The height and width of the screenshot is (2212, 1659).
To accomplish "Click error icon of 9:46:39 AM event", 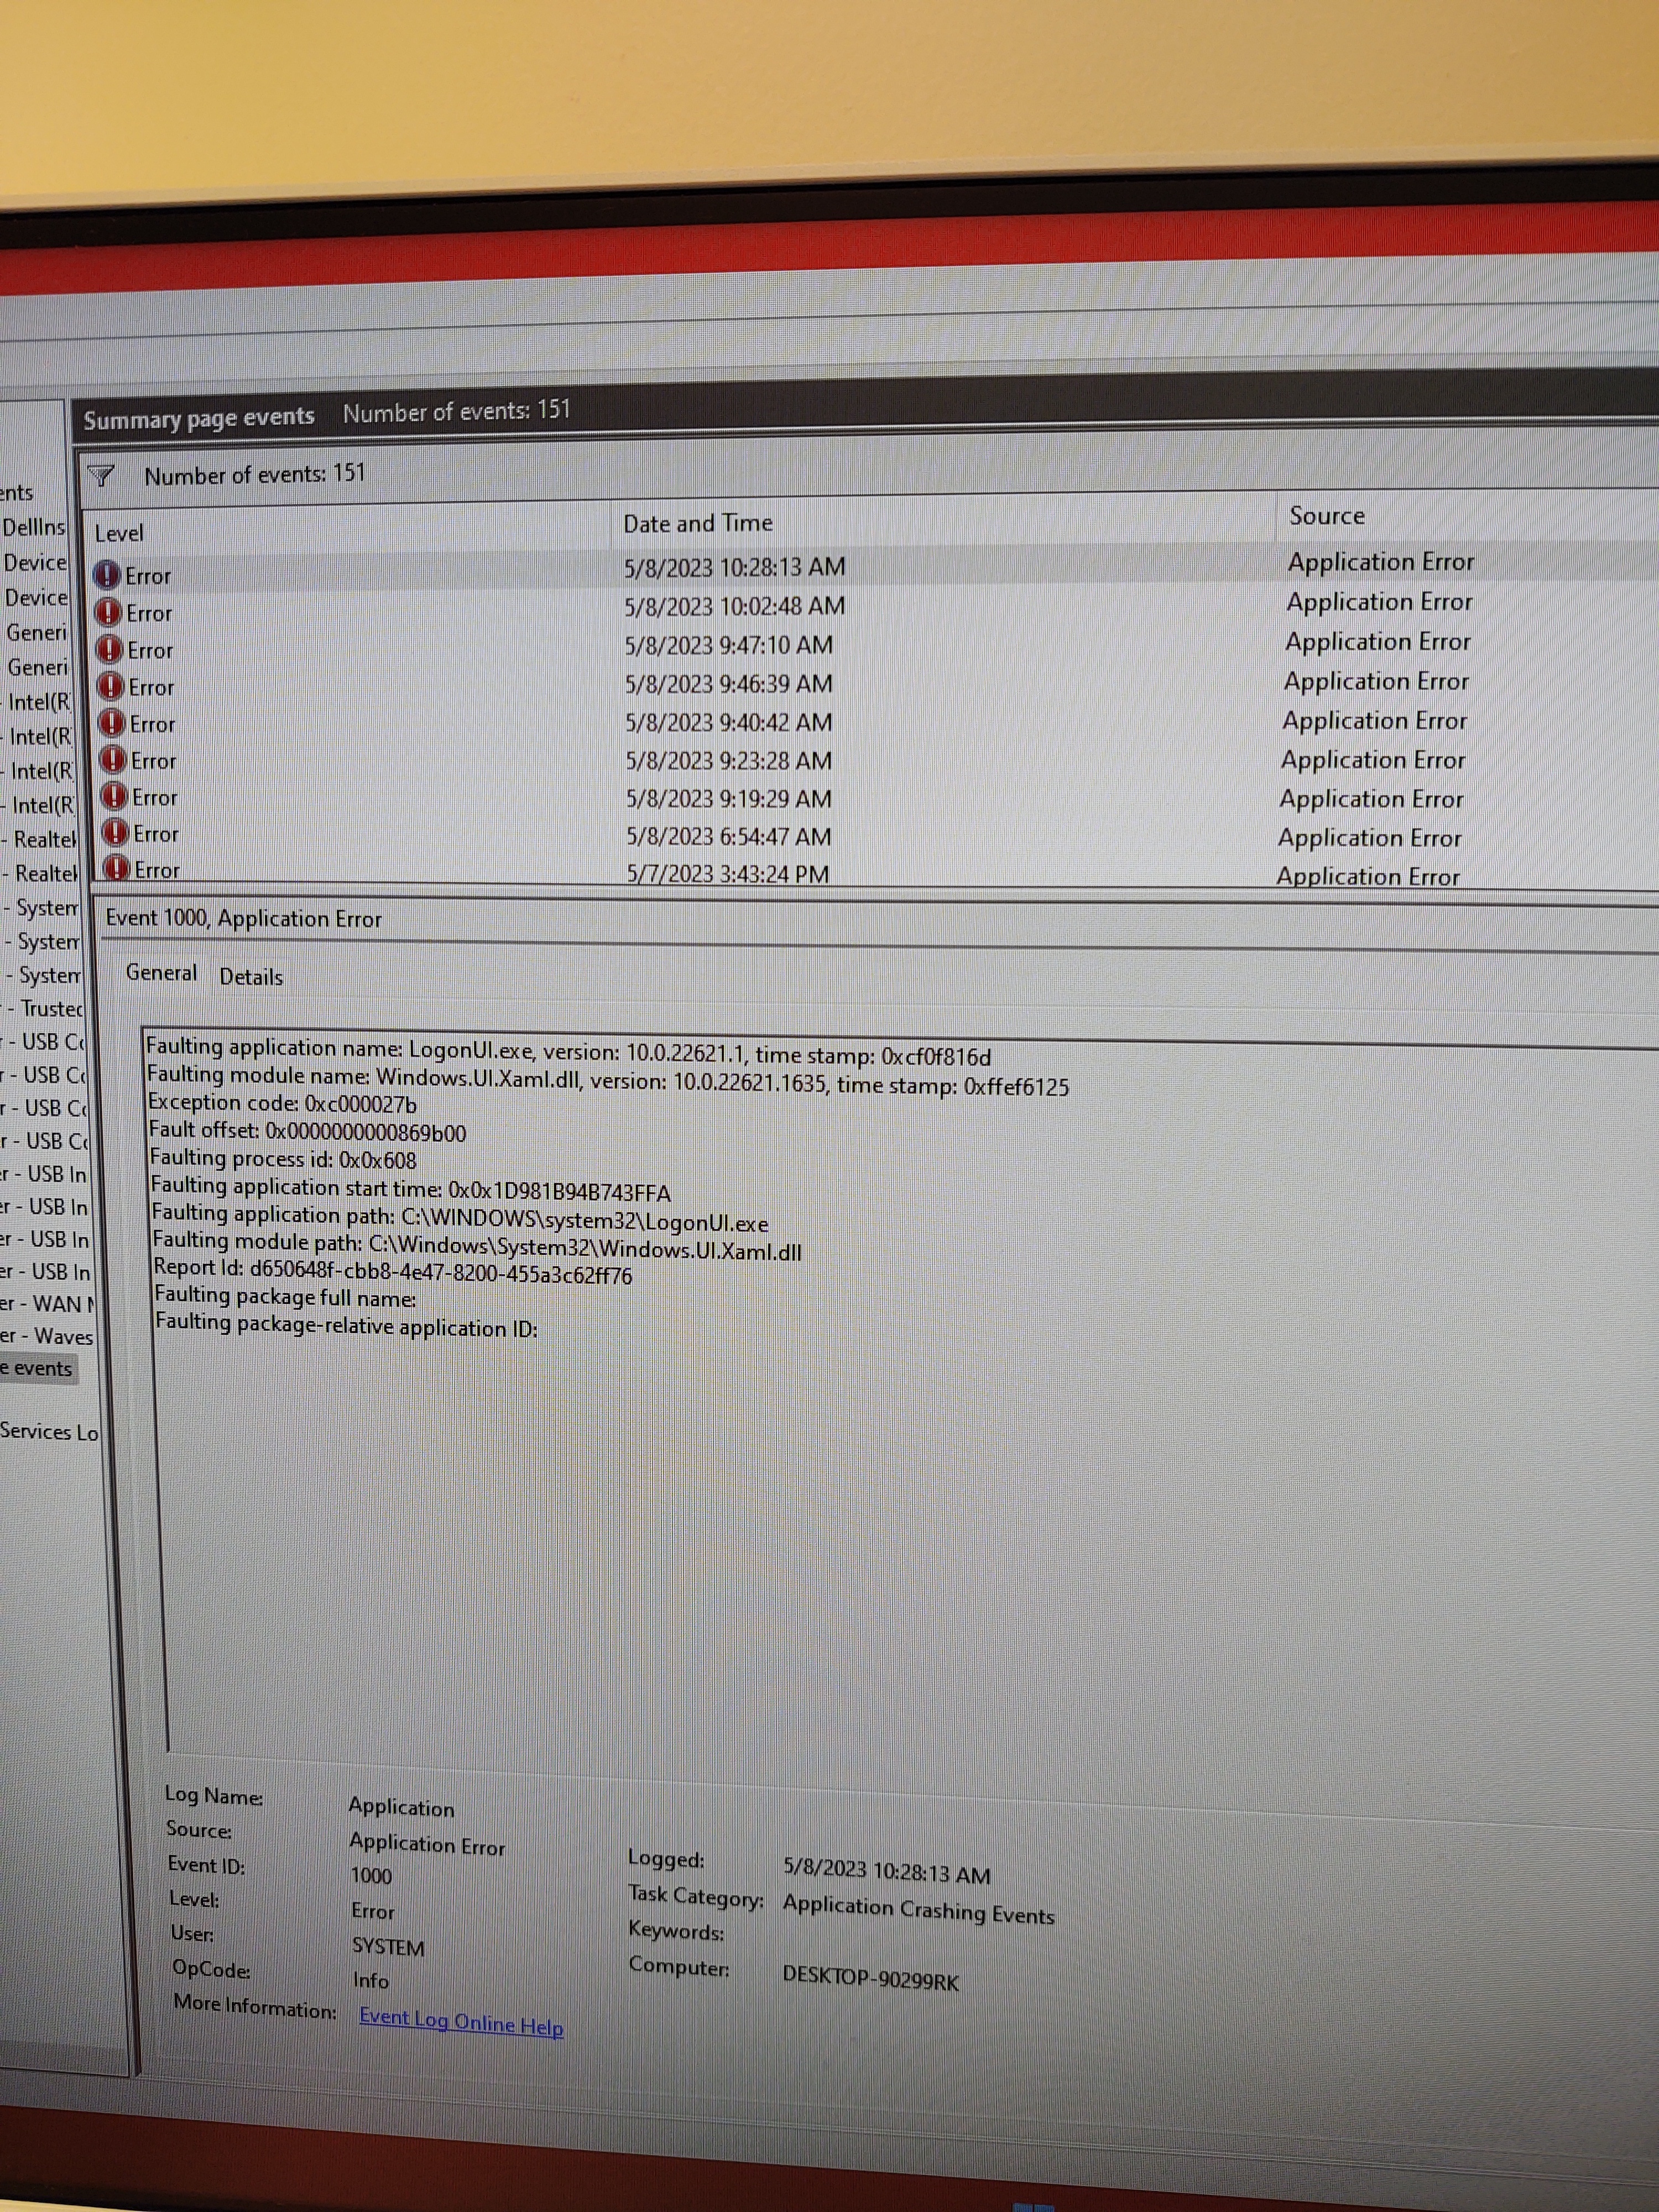I will tap(111, 687).
